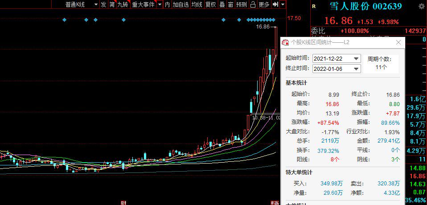Click the 阴线 count 3个
This screenshot has height=205, width=427.
(x=396, y=160)
